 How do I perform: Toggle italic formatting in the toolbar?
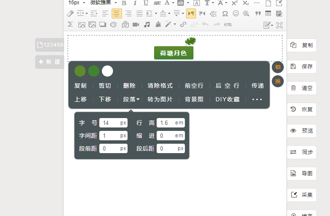tap(135, 3)
